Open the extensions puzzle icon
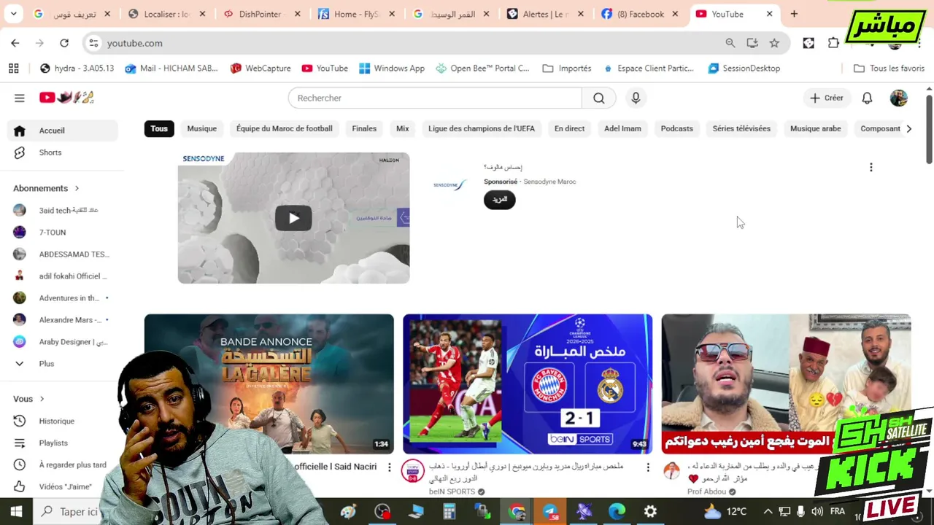Image resolution: width=934 pixels, height=525 pixels. tap(833, 43)
